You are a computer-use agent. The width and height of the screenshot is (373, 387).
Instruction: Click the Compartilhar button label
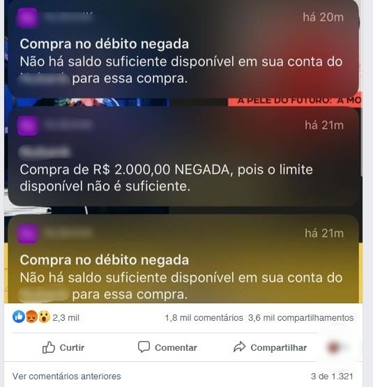click(278, 347)
